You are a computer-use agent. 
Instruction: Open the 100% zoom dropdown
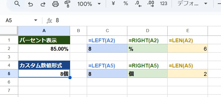(89, 4)
